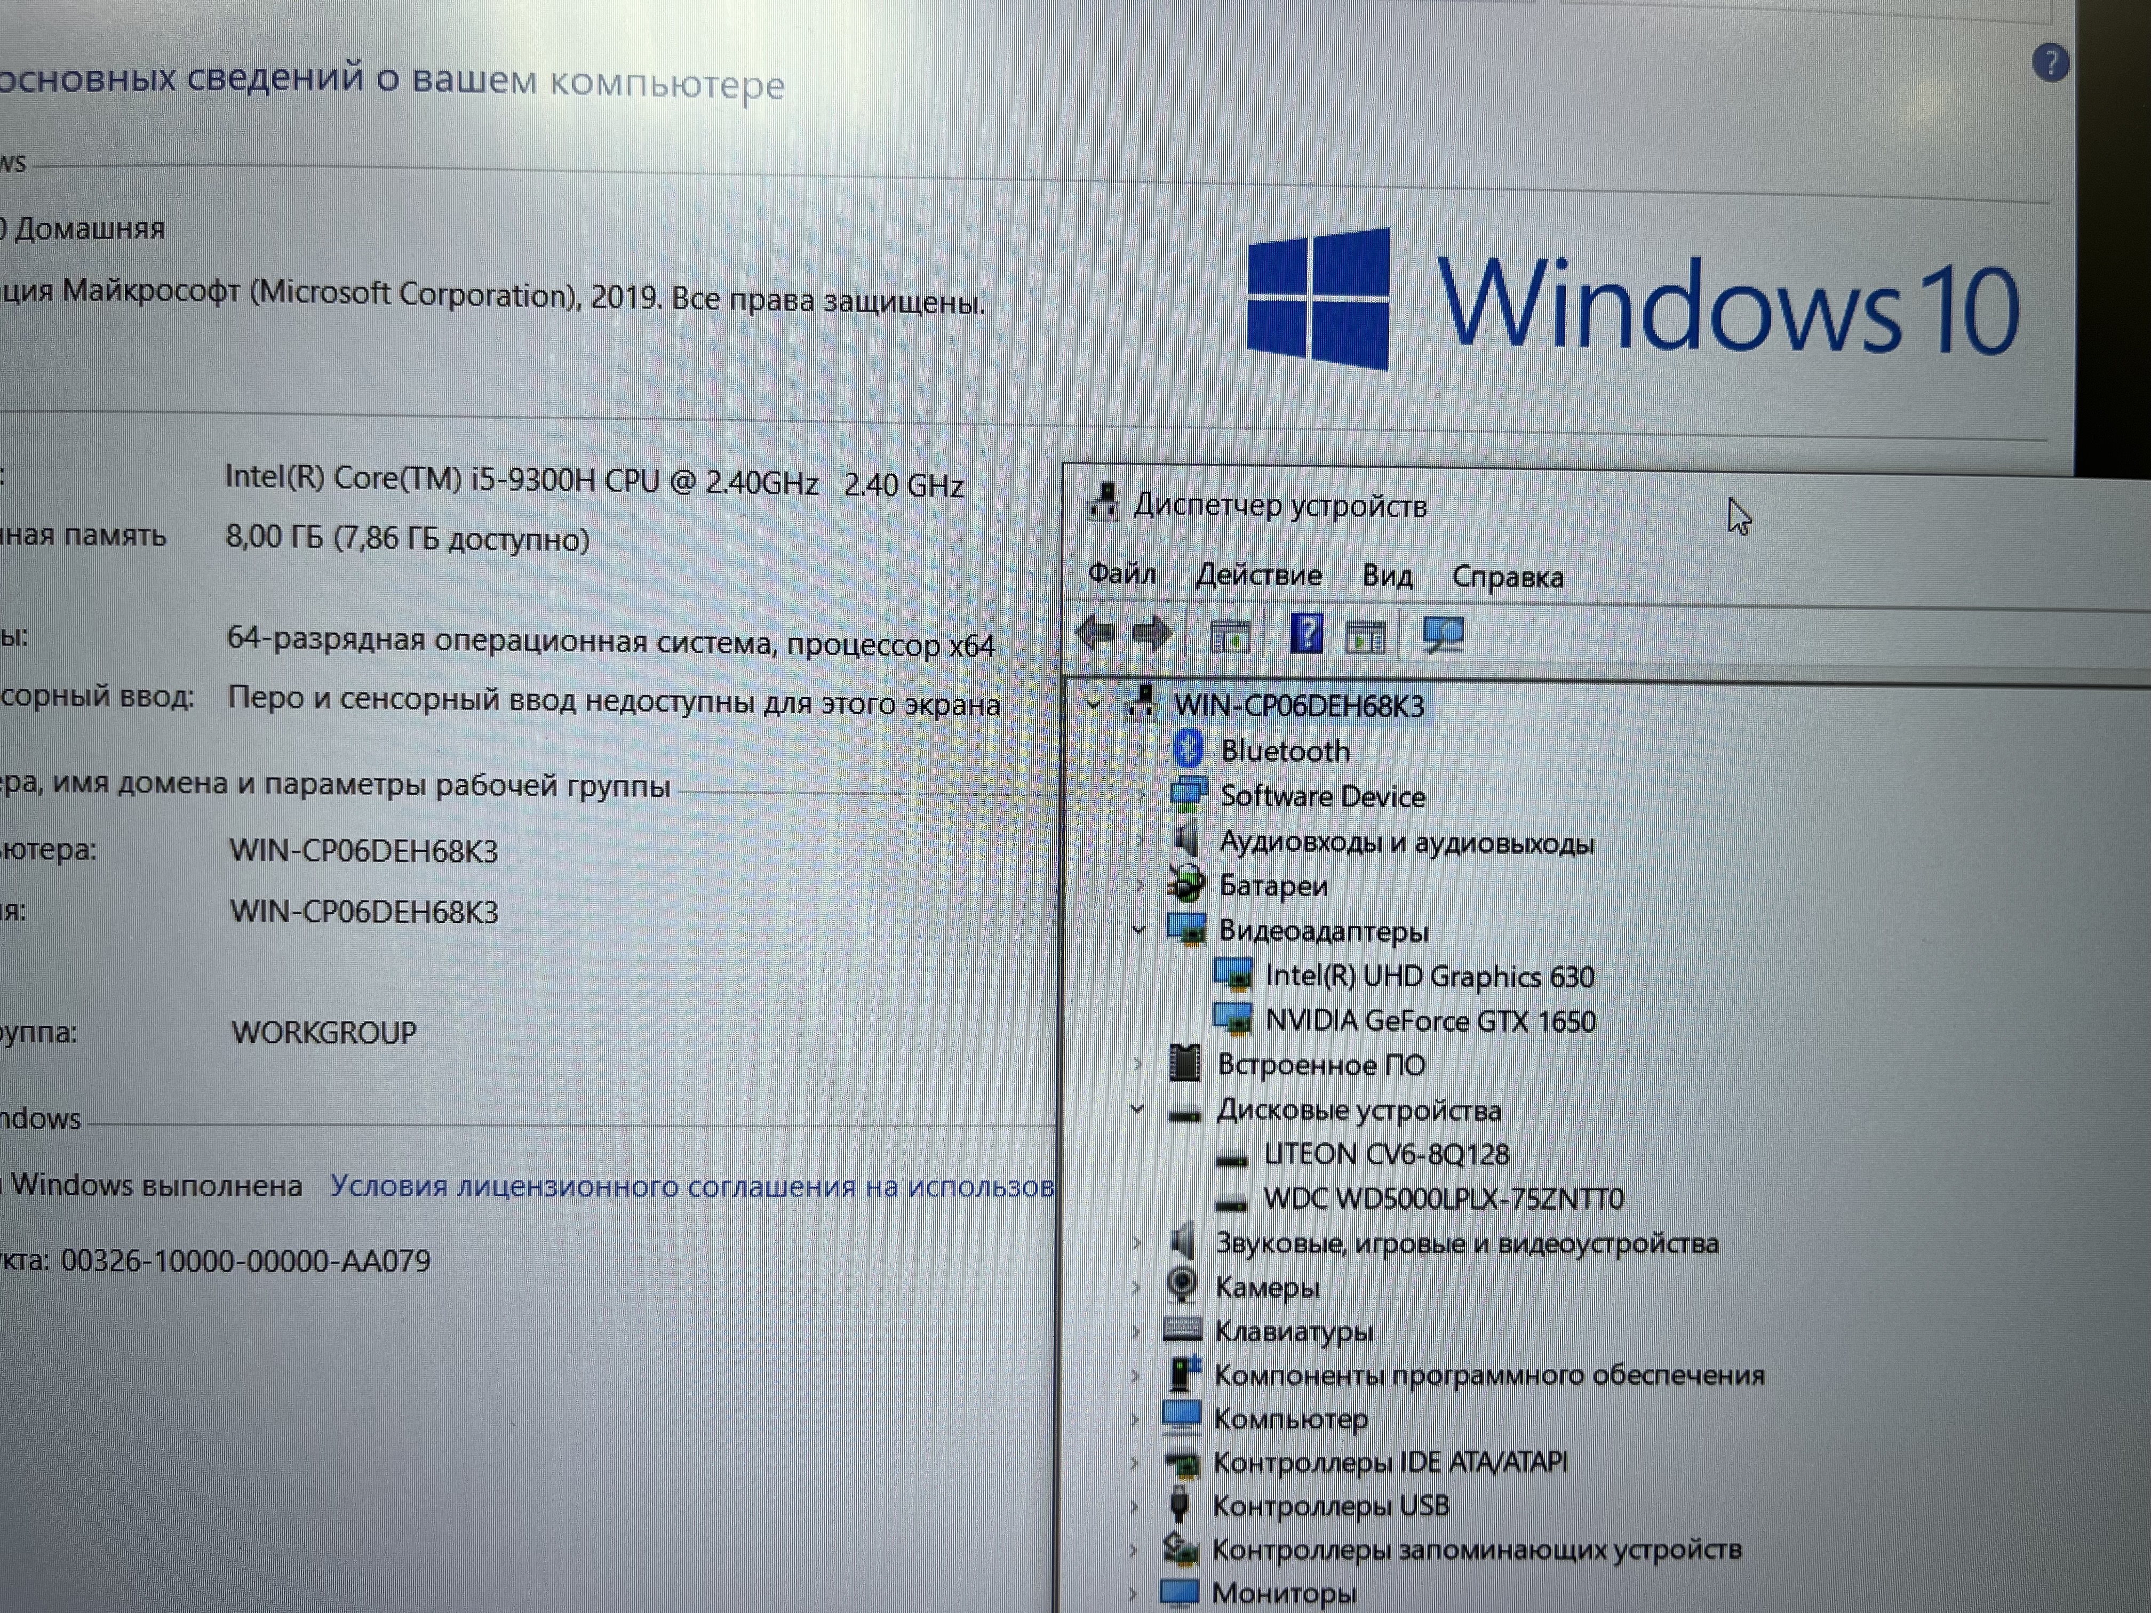Click the speaker icon for Аудиовходы и аудиовыходы
The height and width of the screenshot is (1613, 2151).
click(x=1186, y=838)
